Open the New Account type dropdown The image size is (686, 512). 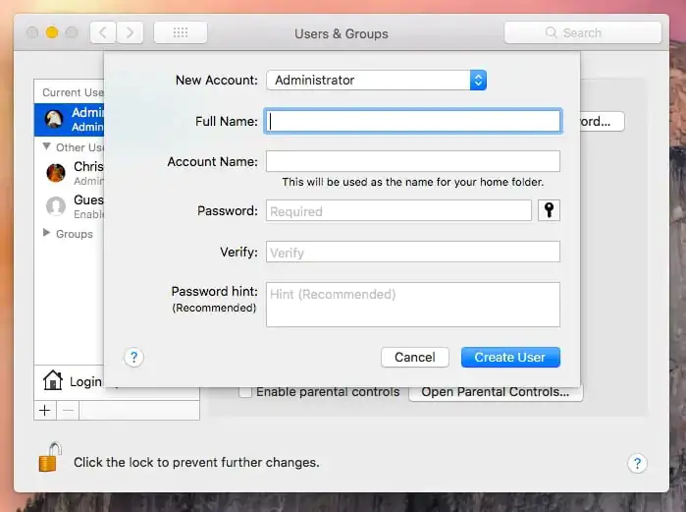(376, 81)
